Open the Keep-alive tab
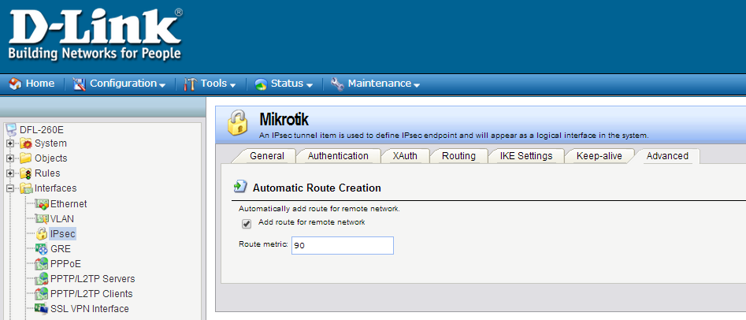 [599, 156]
